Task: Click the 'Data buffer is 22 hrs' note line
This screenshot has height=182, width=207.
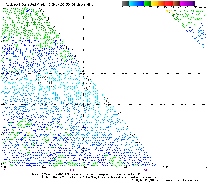Action: (x=98, y=177)
